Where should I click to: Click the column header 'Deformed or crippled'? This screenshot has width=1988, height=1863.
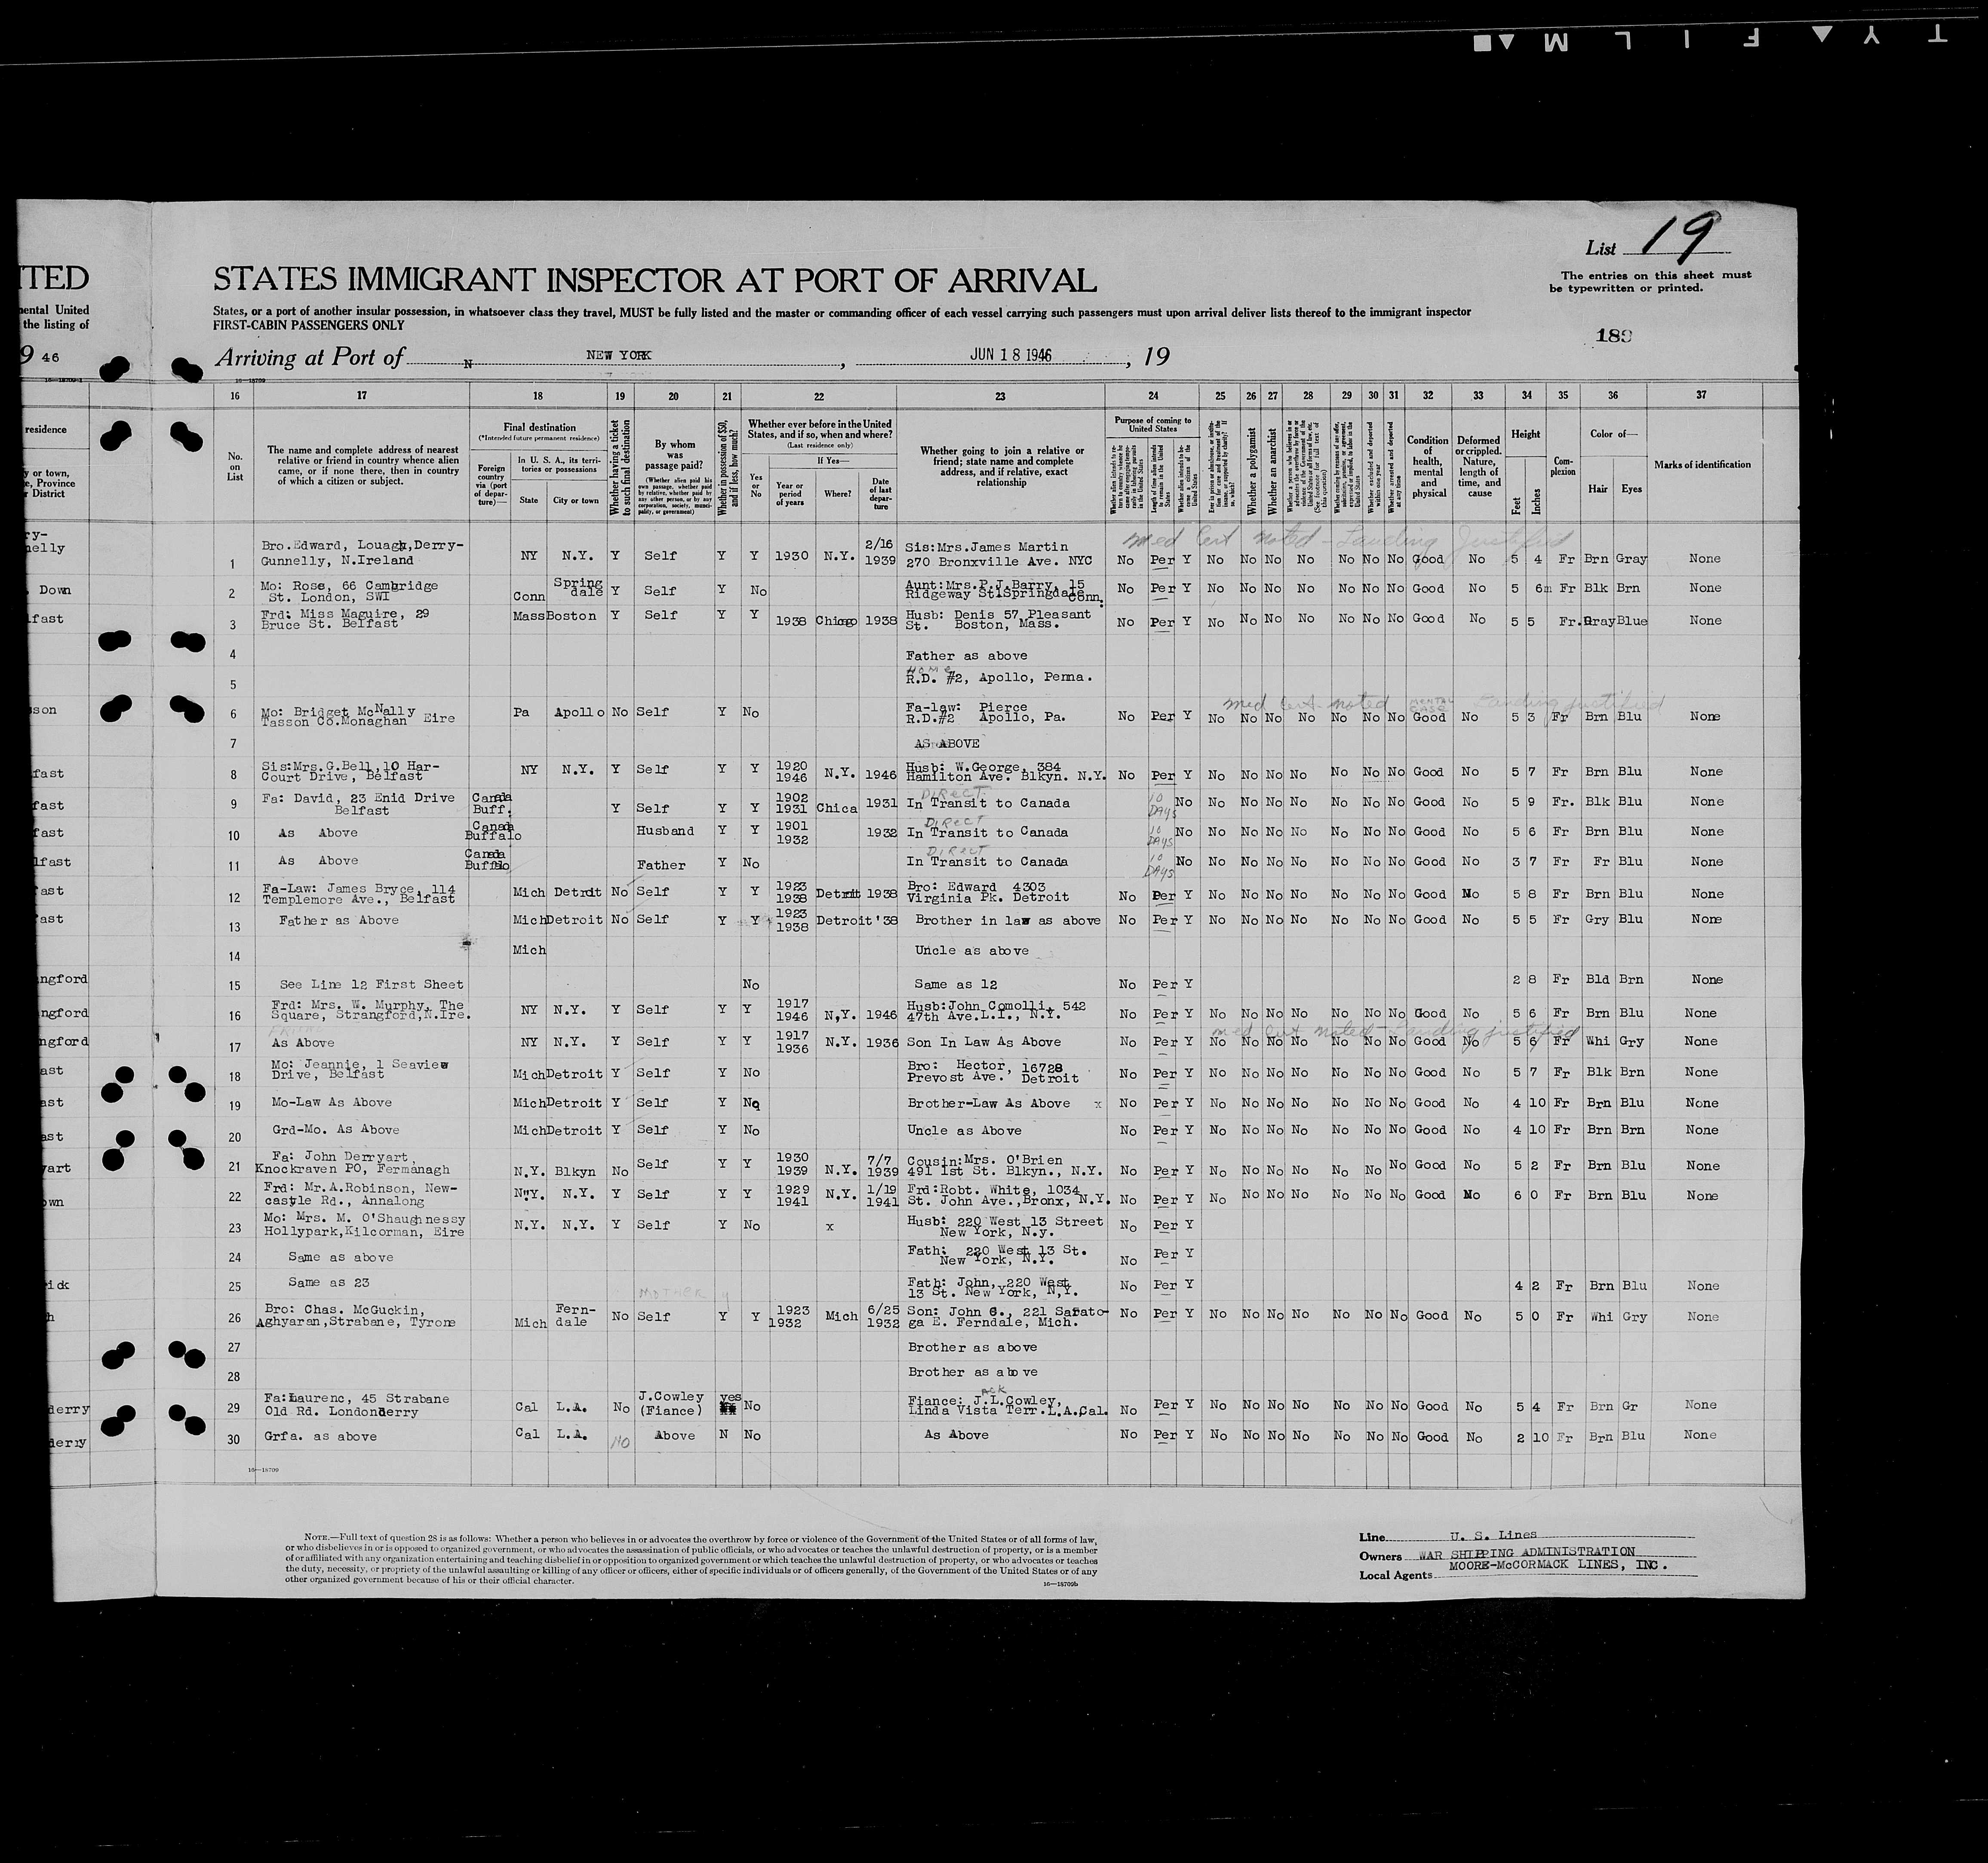pos(1478,446)
